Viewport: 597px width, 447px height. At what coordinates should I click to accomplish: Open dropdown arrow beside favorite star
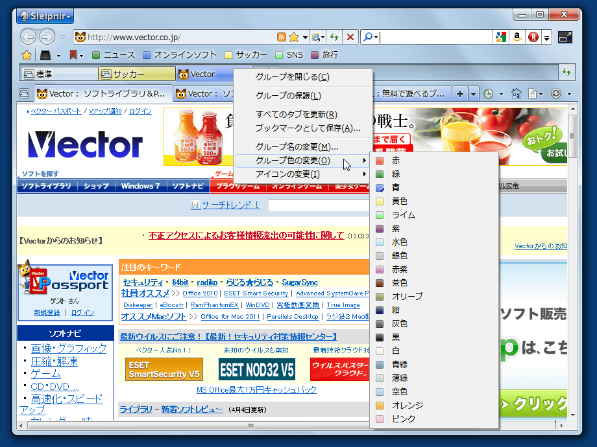coord(305,38)
